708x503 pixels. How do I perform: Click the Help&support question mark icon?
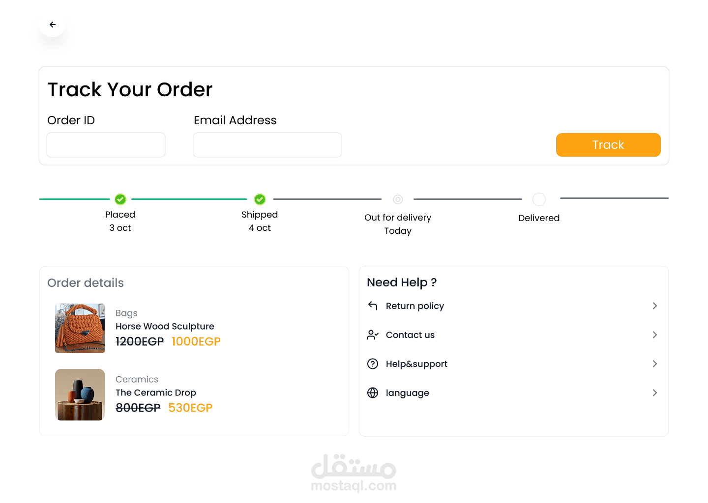tap(373, 364)
